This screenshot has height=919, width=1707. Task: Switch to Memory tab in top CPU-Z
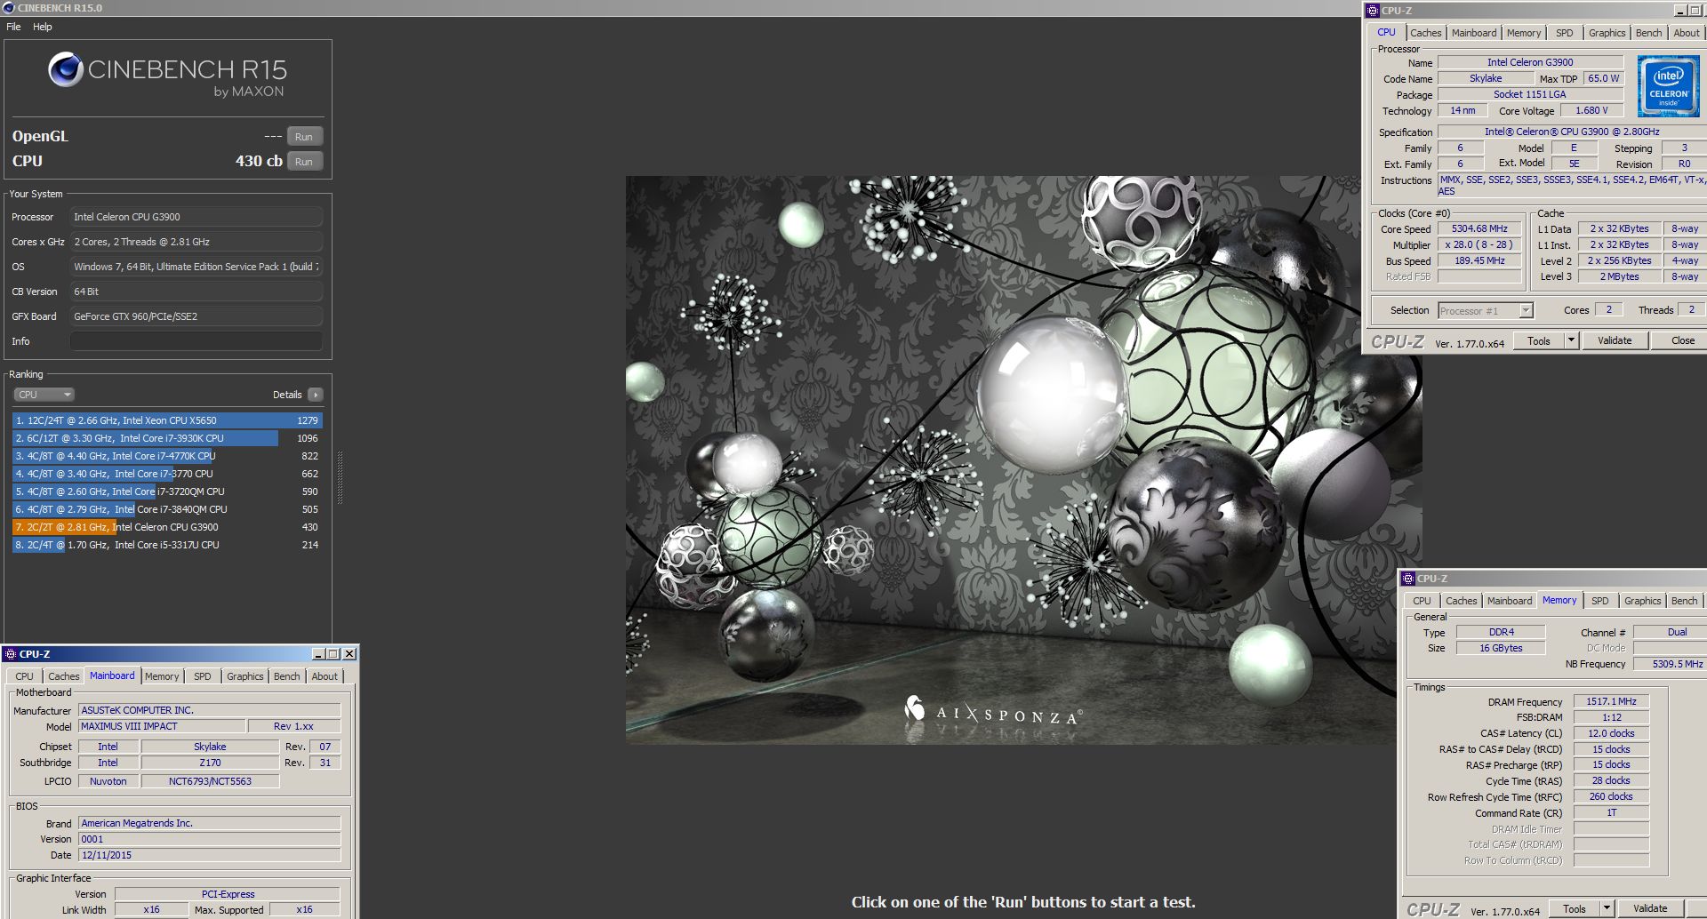(1523, 33)
